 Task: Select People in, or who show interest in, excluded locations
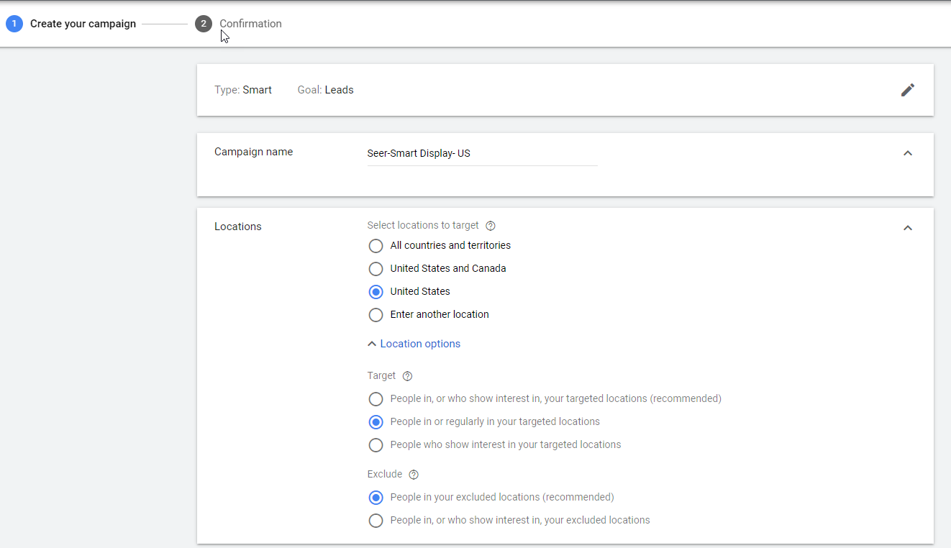click(376, 521)
